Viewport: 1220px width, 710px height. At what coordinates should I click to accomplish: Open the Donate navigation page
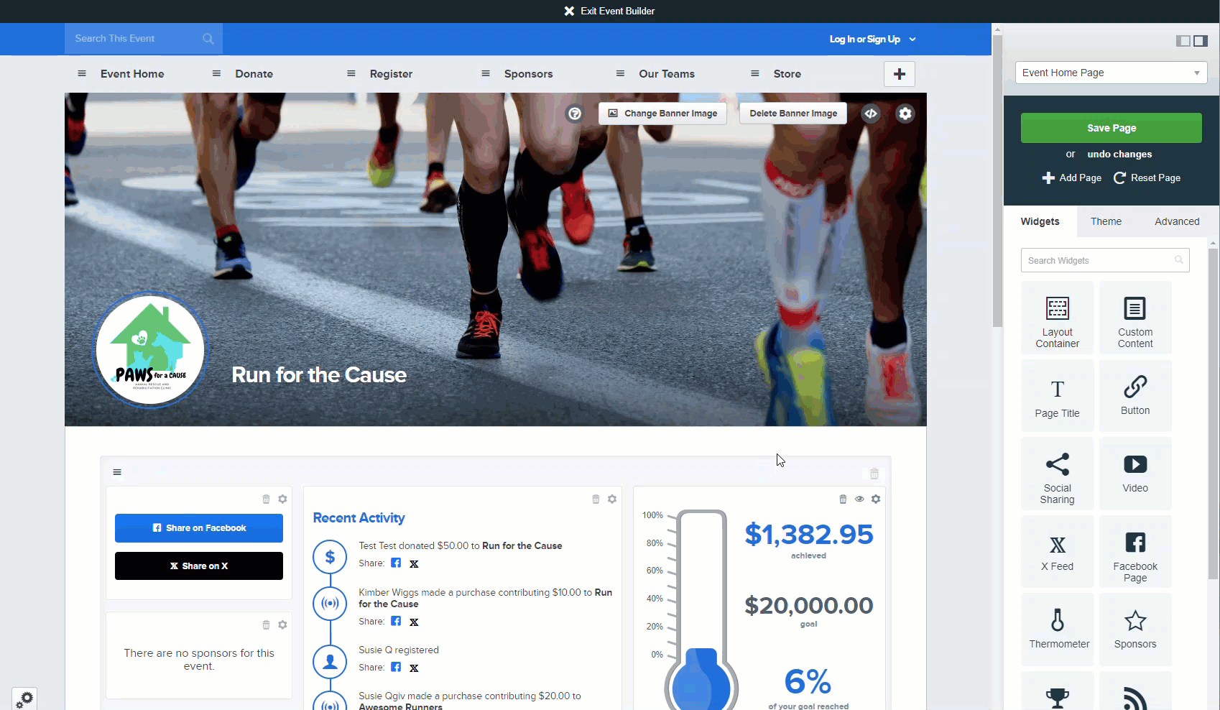pyautogui.click(x=254, y=74)
